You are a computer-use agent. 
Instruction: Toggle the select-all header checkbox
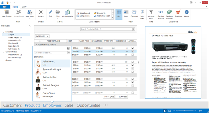[x=40, y=41]
